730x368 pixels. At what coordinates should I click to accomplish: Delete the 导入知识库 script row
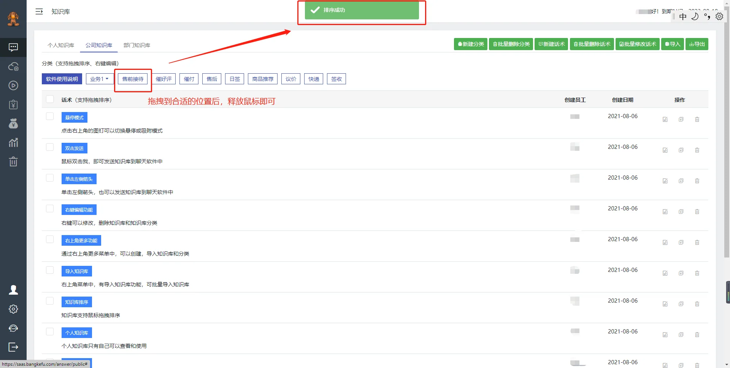(697, 273)
